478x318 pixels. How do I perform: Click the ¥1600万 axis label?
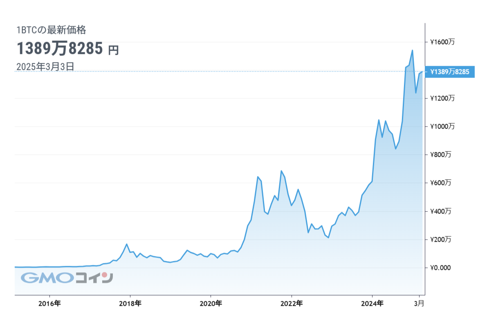(442, 42)
